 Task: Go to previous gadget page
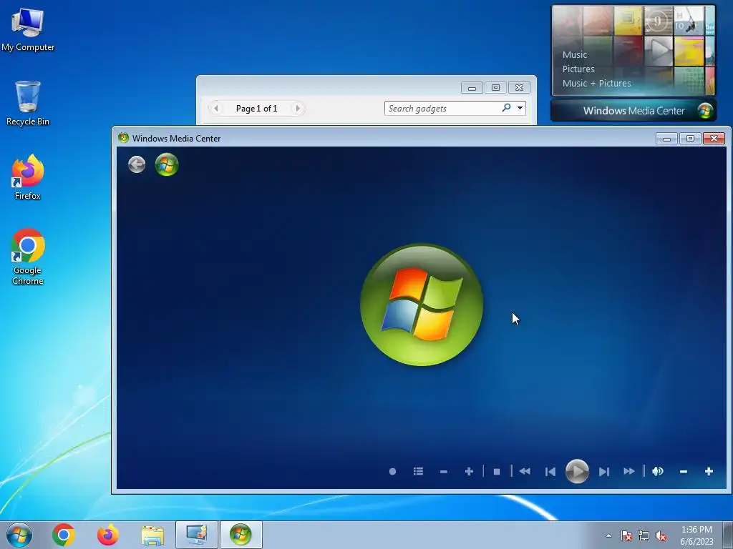tap(216, 109)
